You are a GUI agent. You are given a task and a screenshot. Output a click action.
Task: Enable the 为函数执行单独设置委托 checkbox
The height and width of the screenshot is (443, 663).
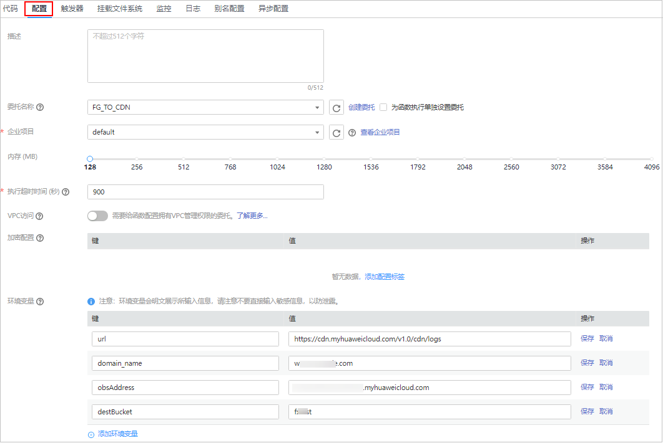383,107
